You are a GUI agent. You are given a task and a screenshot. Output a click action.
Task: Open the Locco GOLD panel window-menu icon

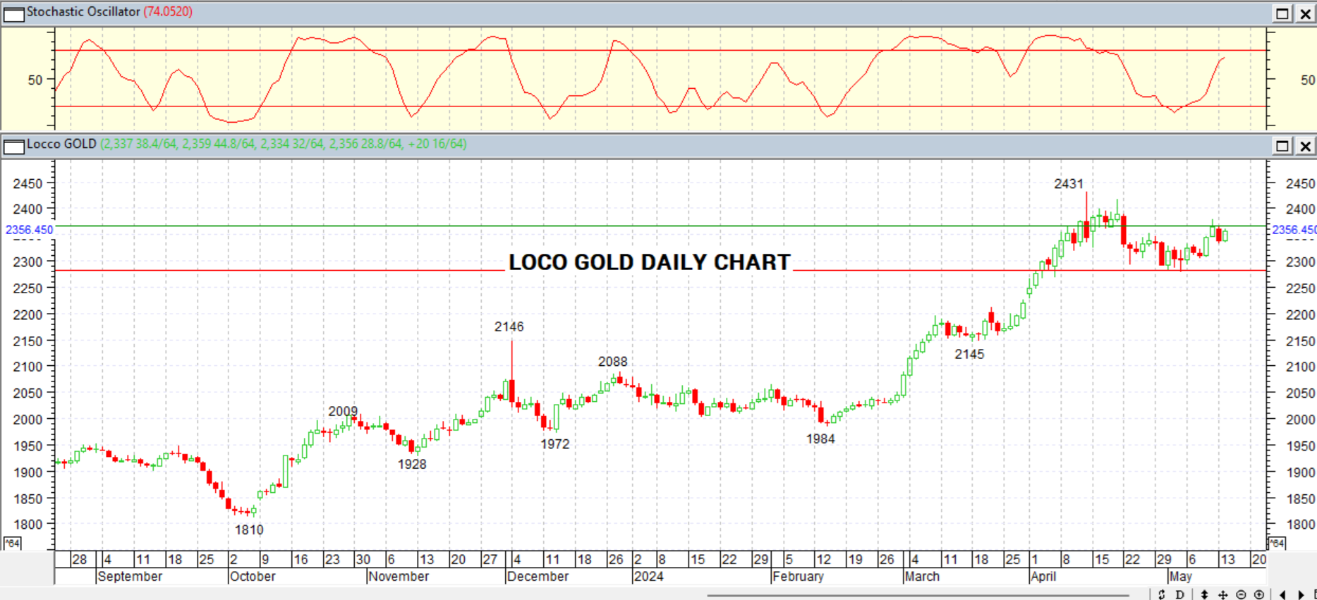point(14,147)
